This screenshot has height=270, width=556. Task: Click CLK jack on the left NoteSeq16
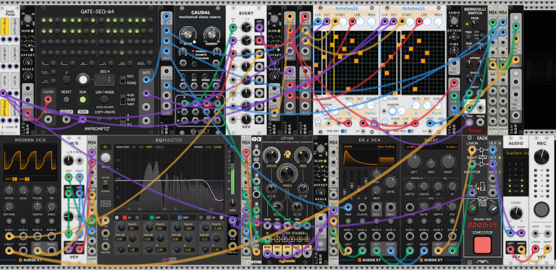pyautogui.click(x=318, y=22)
